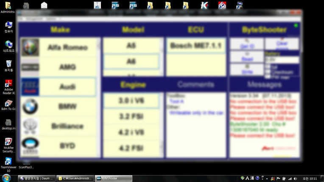Open the Adobe Reader XI desktop shortcut
The image size is (324, 182).
(8, 87)
